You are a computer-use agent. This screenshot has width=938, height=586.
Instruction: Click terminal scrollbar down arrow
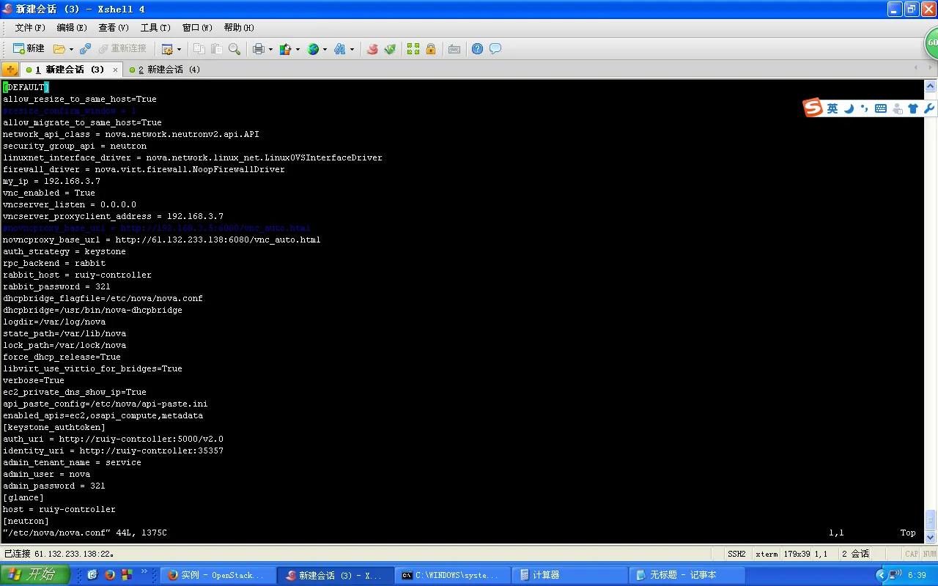pos(931,538)
